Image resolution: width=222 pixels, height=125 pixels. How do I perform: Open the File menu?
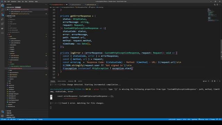coord(5,1)
